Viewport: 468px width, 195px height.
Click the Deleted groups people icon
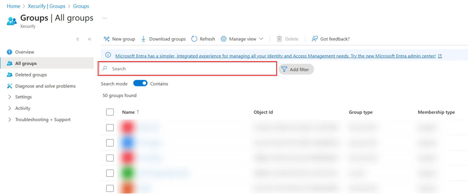point(9,75)
